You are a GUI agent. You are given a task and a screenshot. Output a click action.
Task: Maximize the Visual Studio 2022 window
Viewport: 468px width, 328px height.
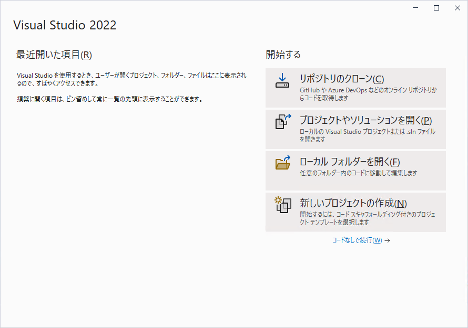436,8
